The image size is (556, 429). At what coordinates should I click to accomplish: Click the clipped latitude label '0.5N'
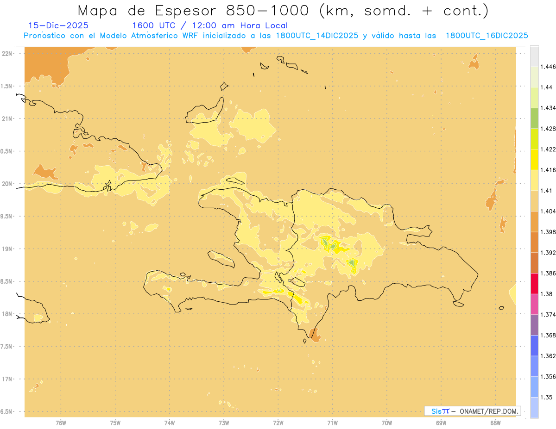coord(7,151)
